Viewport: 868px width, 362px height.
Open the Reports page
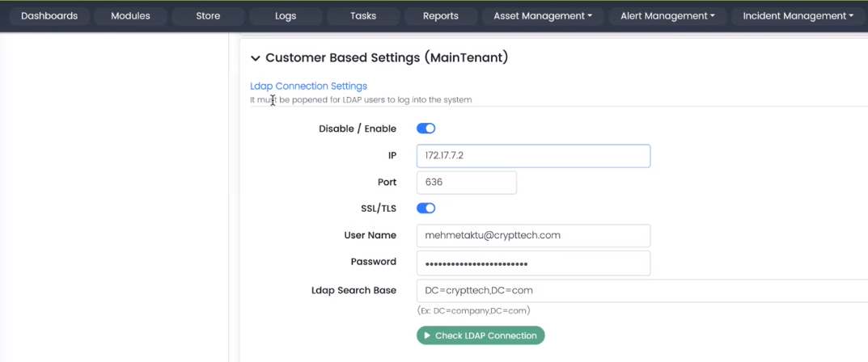point(441,16)
